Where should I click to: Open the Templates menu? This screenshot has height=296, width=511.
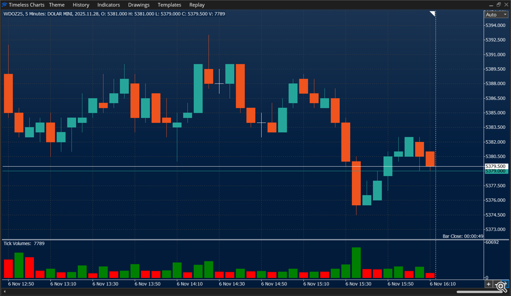point(169,5)
